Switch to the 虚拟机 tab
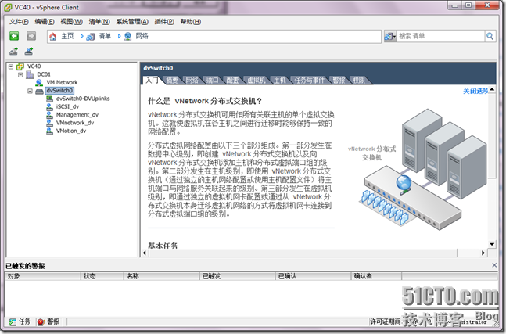The height and width of the screenshot is (334, 506). 257,81
